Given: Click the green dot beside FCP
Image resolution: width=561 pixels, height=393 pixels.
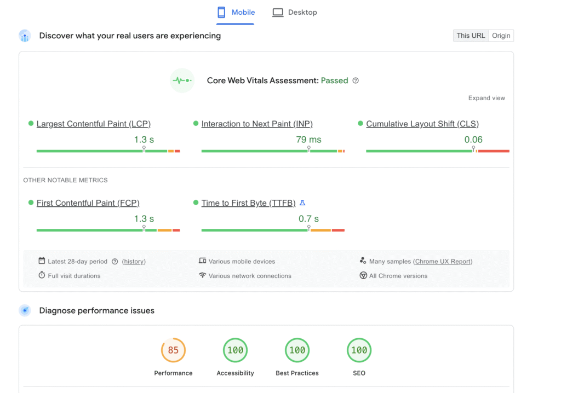Looking at the screenshot, I should pyautogui.click(x=31, y=203).
